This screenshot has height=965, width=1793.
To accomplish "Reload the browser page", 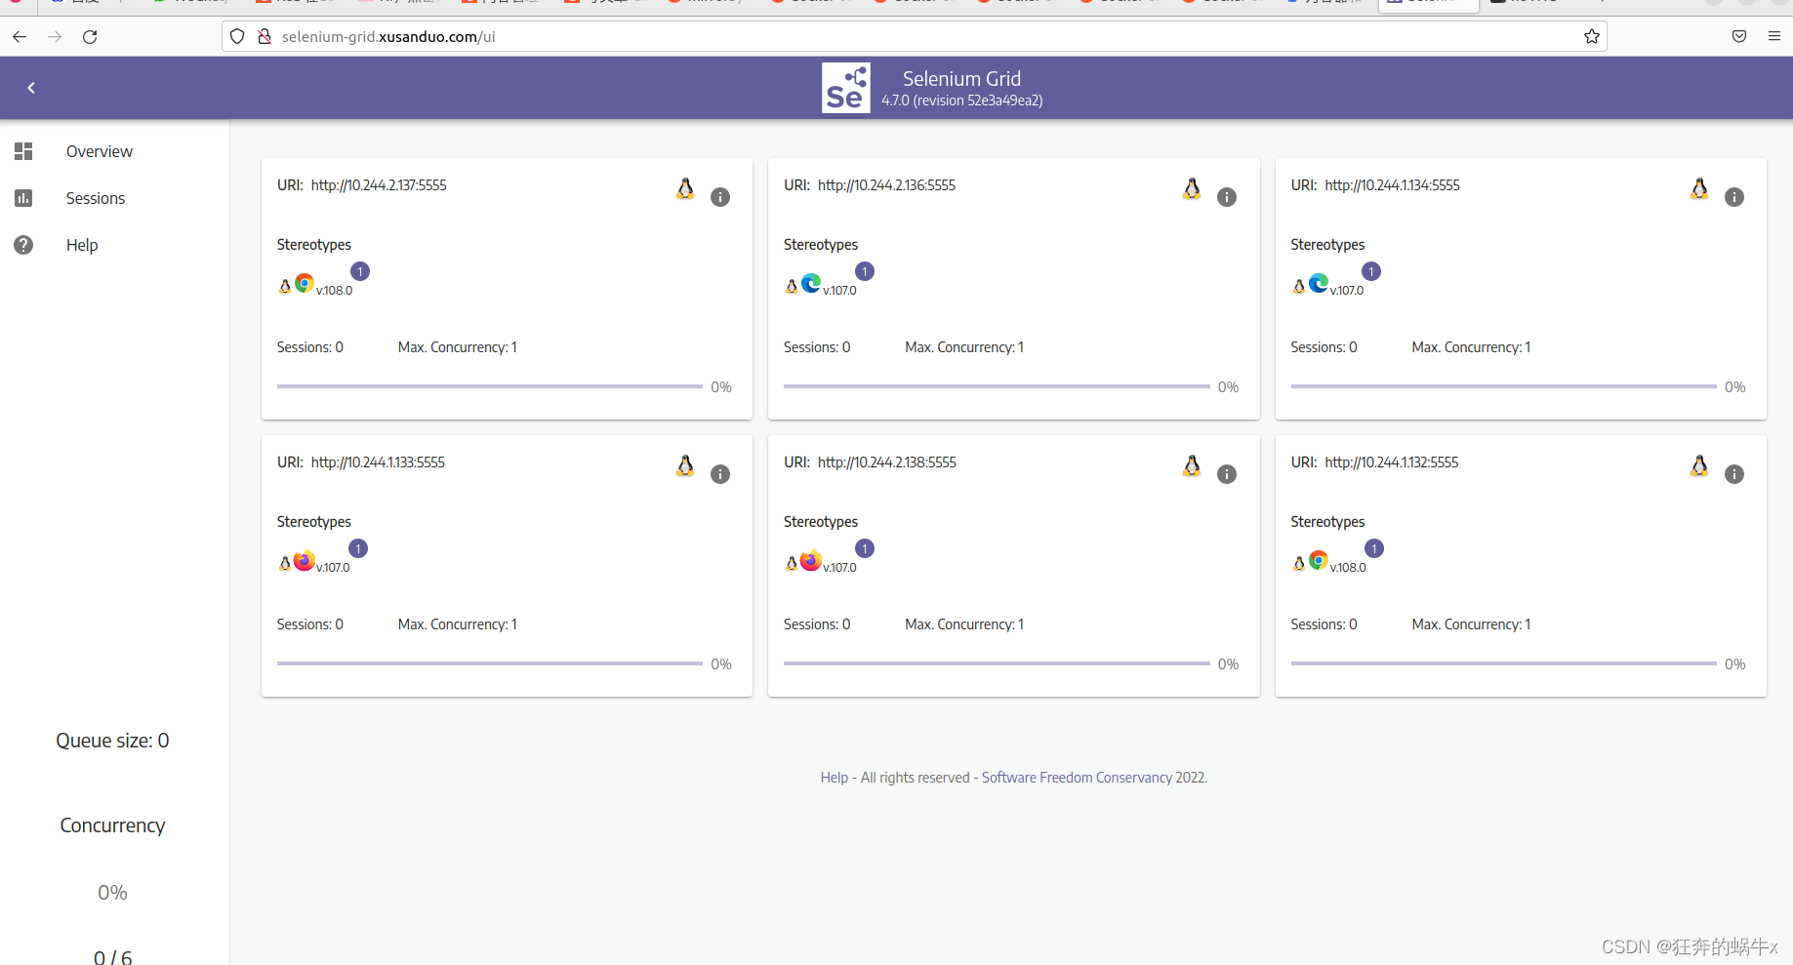I will point(90,37).
